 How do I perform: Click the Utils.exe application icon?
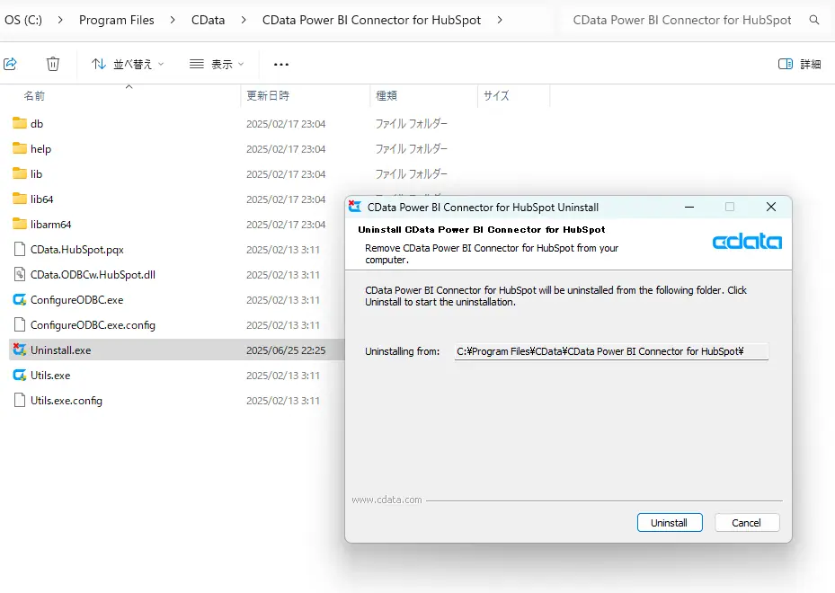(x=20, y=375)
